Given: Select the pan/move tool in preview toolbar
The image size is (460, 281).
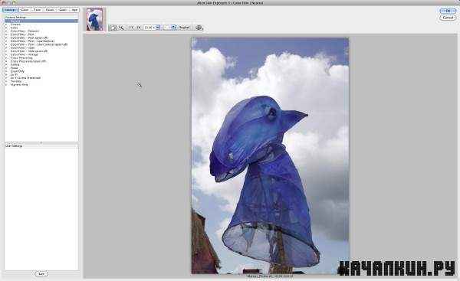Looking at the screenshot, I should [x=113, y=28].
